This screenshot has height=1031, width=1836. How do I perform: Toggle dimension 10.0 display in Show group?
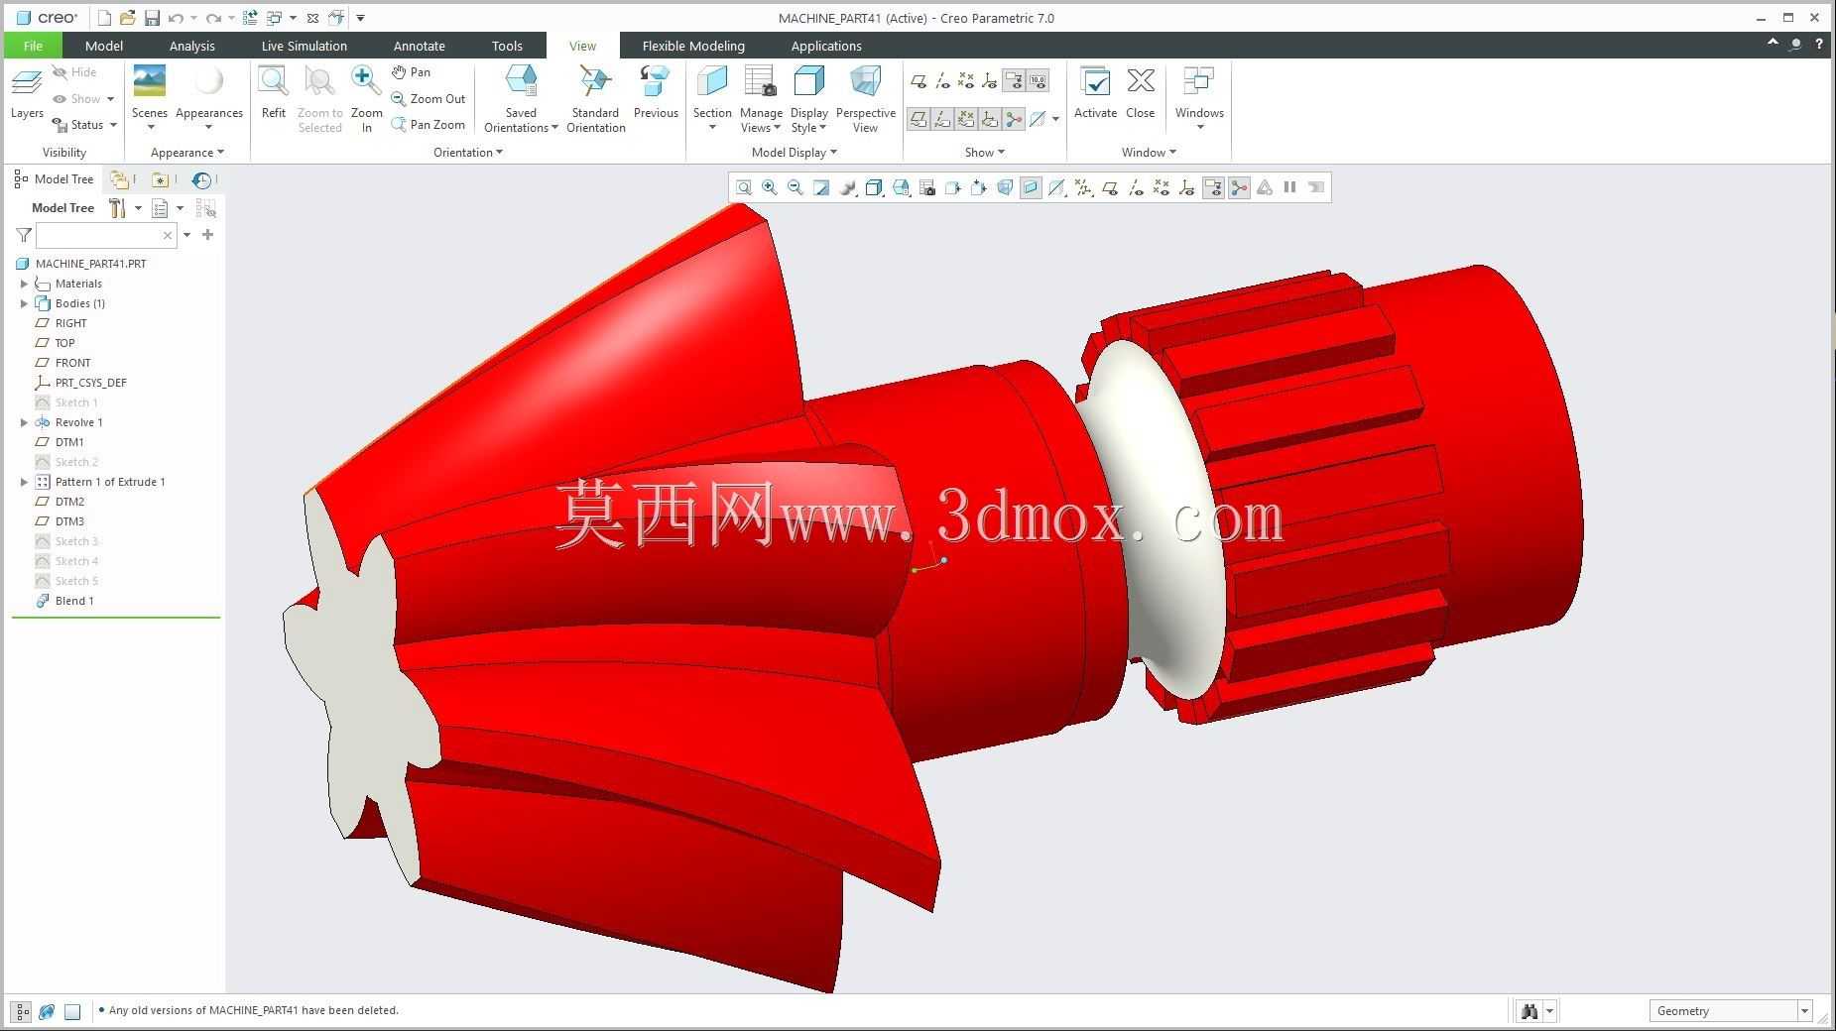(1038, 81)
